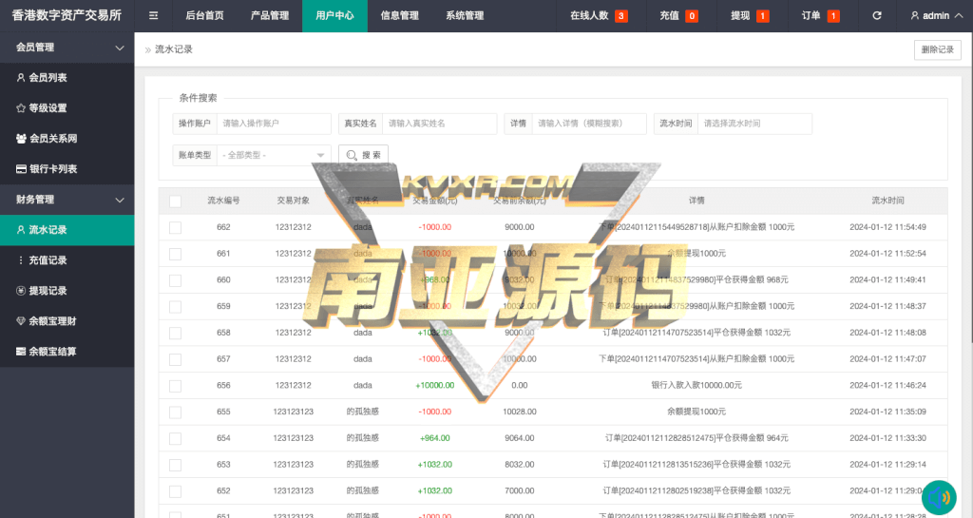
Task: Click the 香港数字资产交易所 site title
Action: [x=67, y=15]
